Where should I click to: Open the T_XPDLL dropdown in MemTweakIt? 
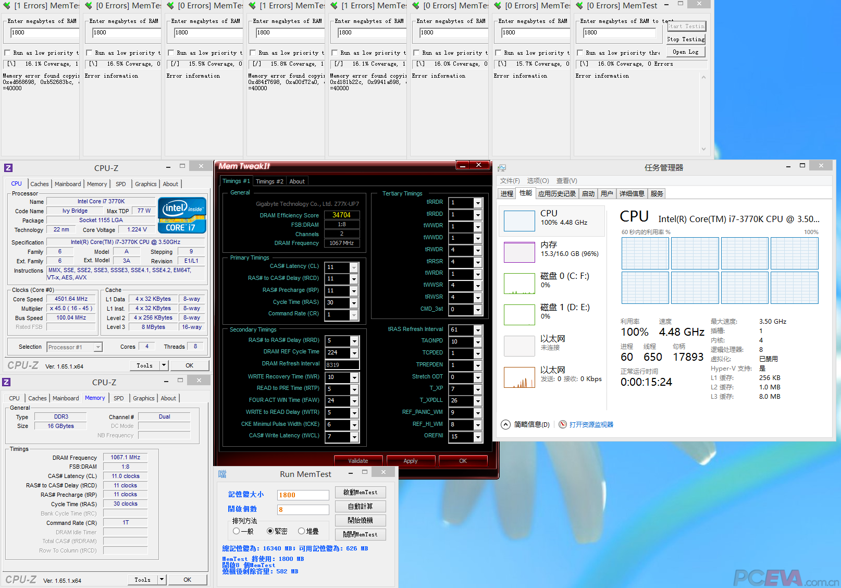(477, 401)
